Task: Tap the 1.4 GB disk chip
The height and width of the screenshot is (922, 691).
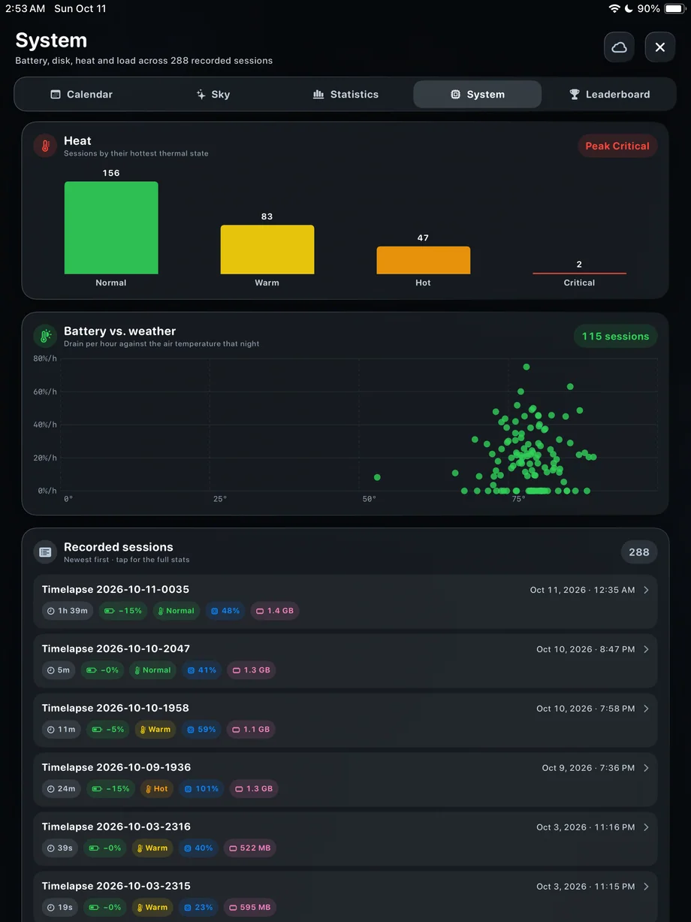Action: point(275,611)
